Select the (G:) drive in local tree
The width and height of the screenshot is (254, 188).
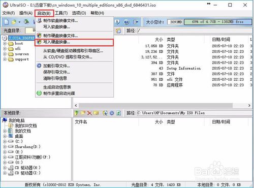[19, 162]
